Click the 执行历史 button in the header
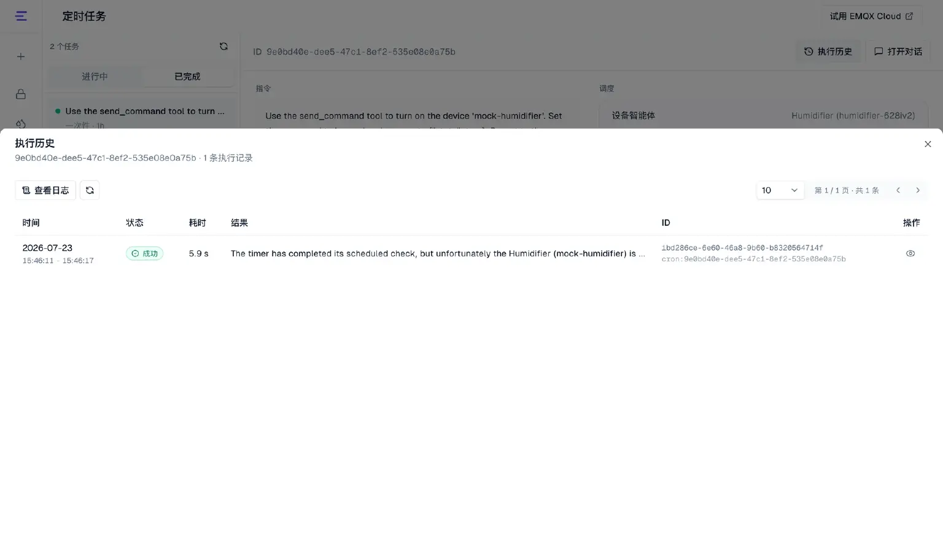The height and width of the screenshot is (536, 943). tap(828, 52)
